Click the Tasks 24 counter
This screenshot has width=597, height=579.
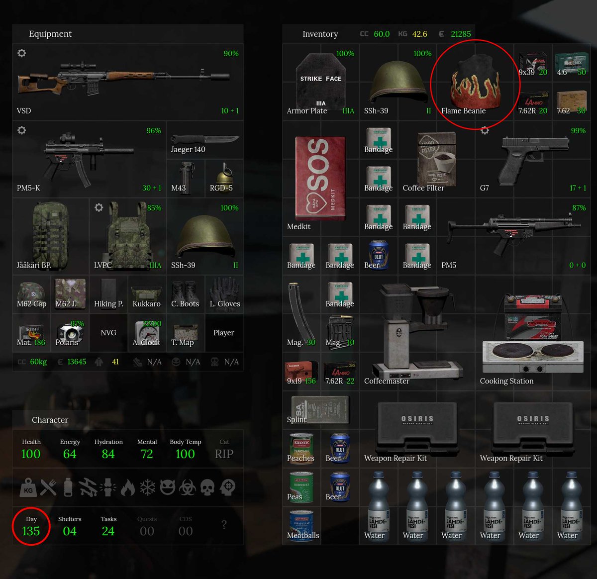point(108,526)
